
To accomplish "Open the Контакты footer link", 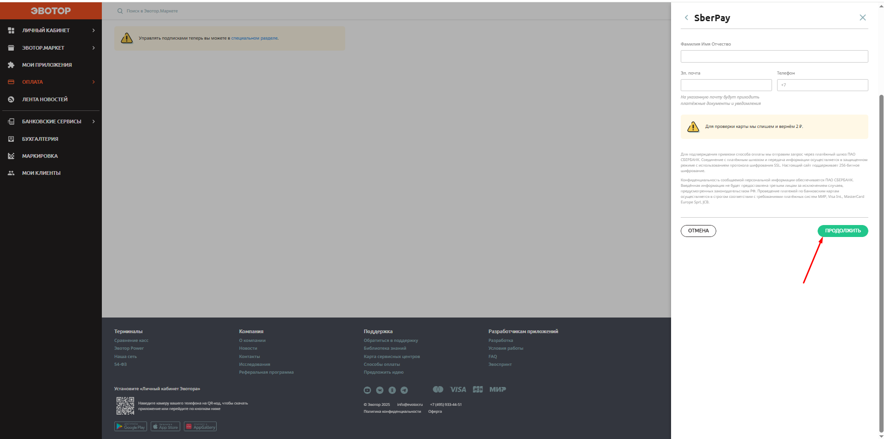I will coord(249,357).
